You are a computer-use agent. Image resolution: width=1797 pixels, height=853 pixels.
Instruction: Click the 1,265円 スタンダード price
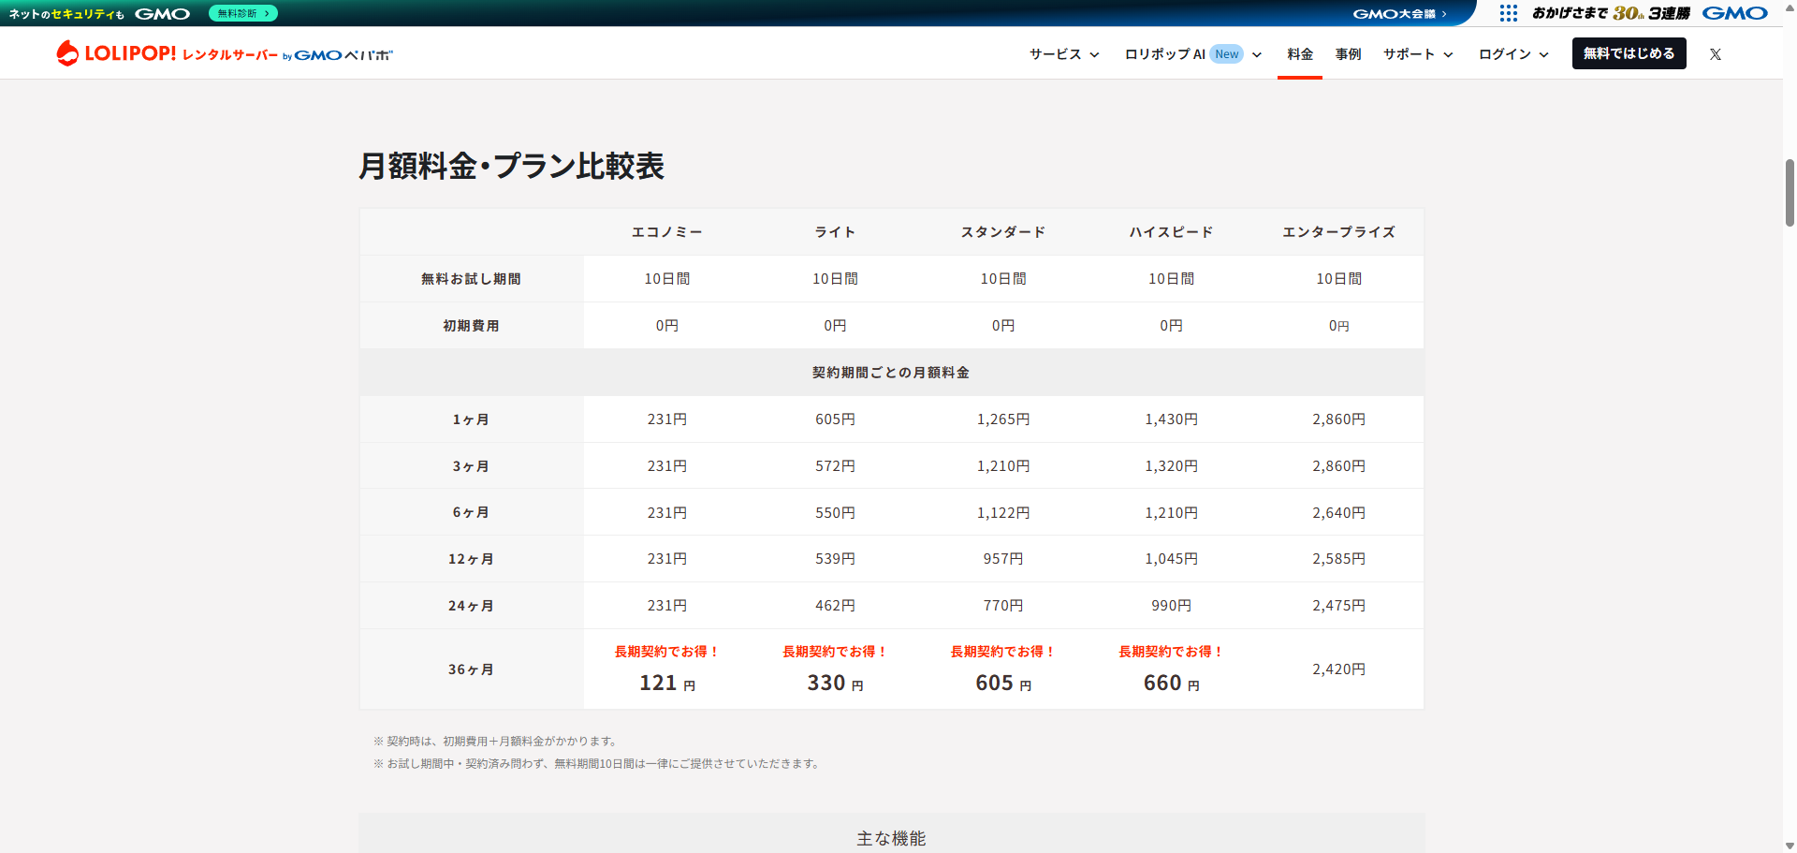coord(1003,419)
